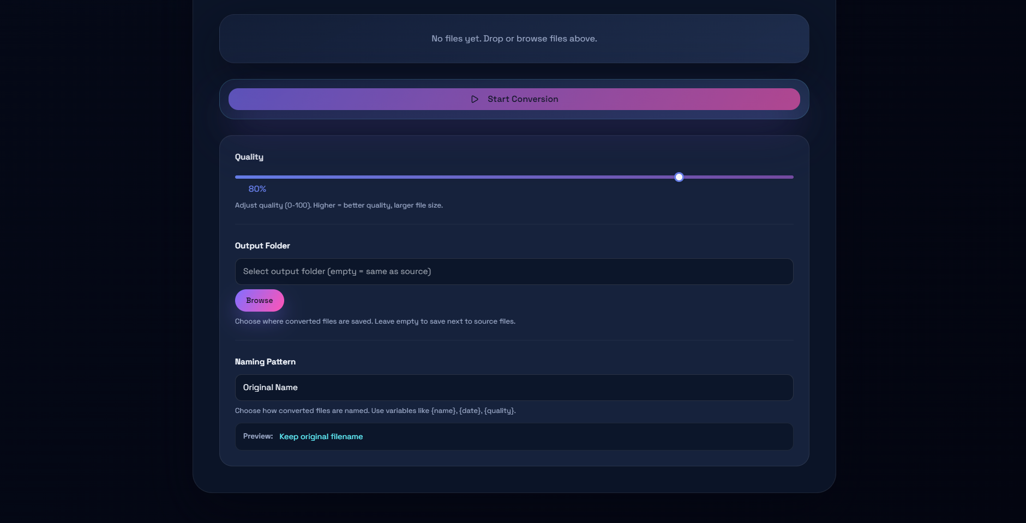Viewport: 1026px width, 523px height.
Task: Click the Preview field at the bottom
Action: pyautogui.click(x=513, y=436)
